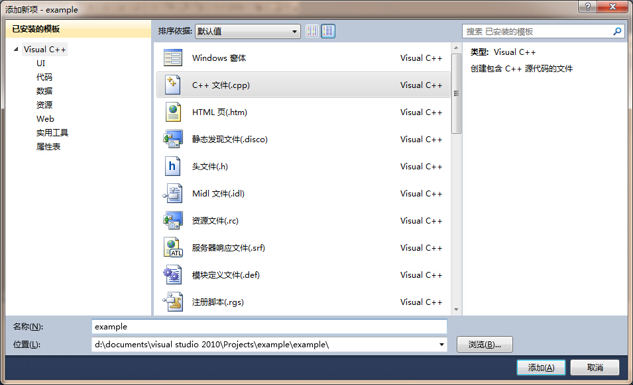Screen dimensions: 633x385
Task: Click the scroll up arrow of template list
Action: point(456,48)
